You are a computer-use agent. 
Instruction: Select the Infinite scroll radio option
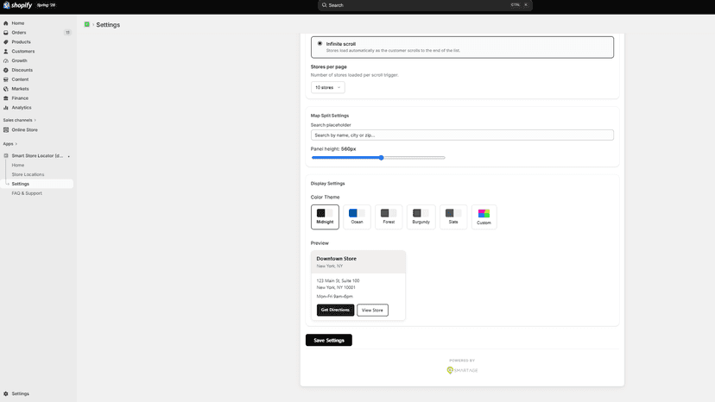tap(320, 44)
